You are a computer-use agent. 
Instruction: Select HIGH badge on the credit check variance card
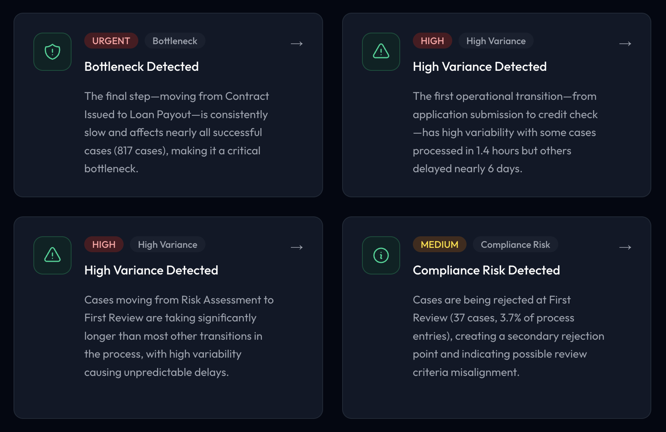[x=432, y=41]
